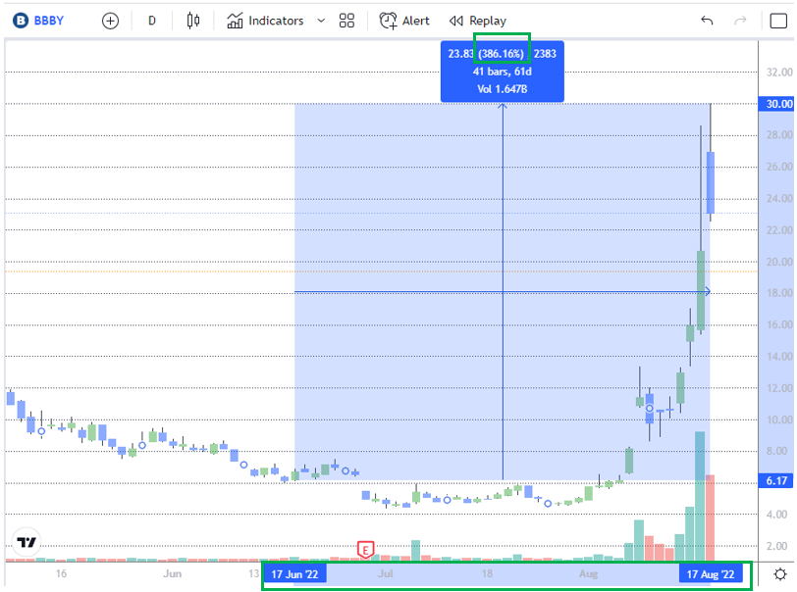Click the compare or add symbol plus icon
The width and height of the screenshot is (797, 592).
[x=110, y=21]
